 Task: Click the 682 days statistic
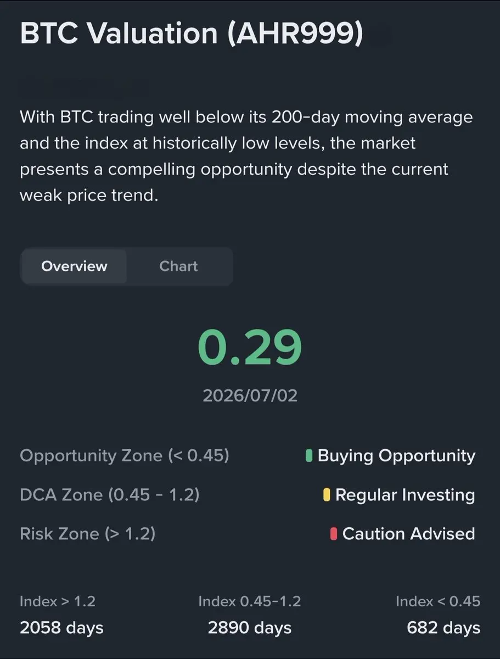443,628
